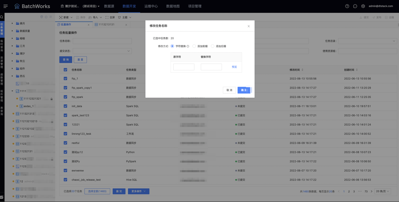399x202 pixels.
Task: Click the 选择全部(1460) button
Action: click(x=97, y=191)
